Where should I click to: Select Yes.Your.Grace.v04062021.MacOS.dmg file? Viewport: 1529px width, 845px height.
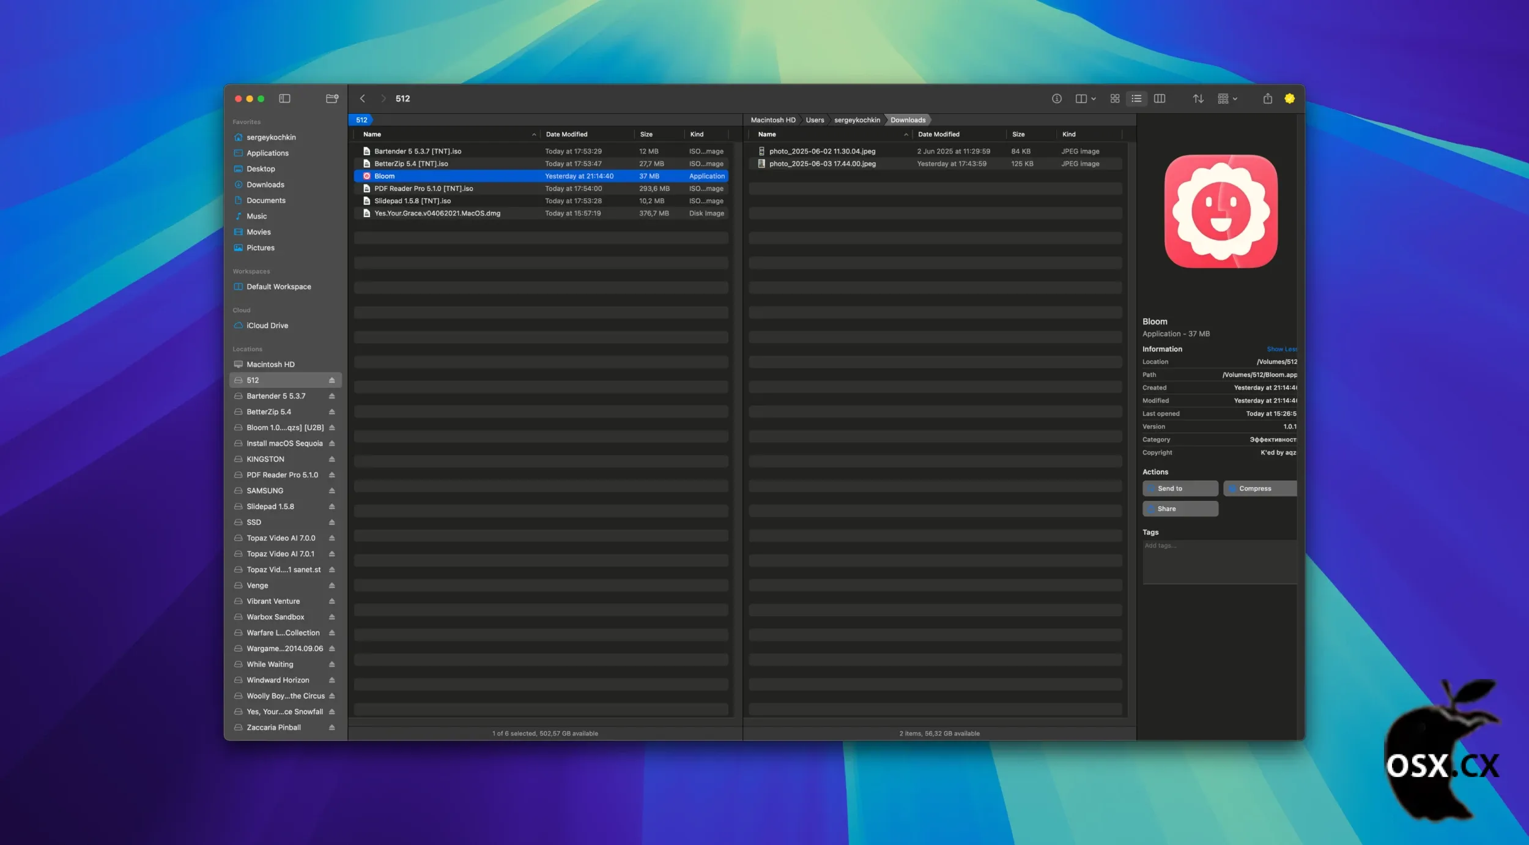[x=541, y=214]
